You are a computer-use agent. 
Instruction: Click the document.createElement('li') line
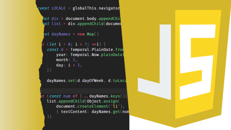[x=90, y=106]
